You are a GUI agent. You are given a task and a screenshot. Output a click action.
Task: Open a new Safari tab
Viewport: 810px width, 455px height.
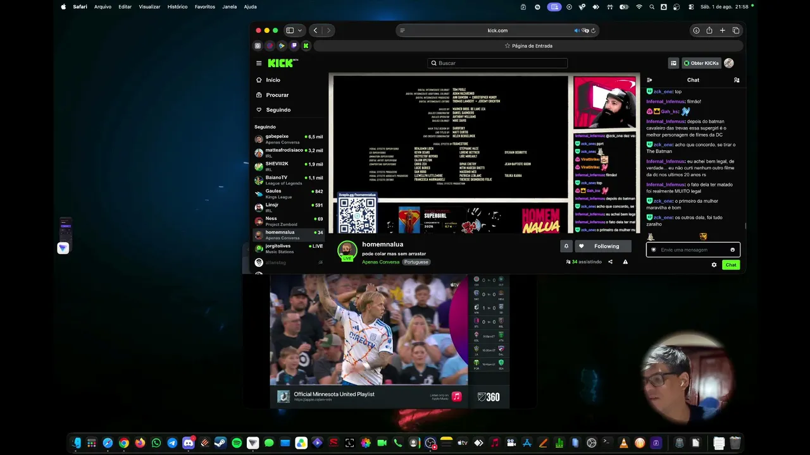(723, 30)
